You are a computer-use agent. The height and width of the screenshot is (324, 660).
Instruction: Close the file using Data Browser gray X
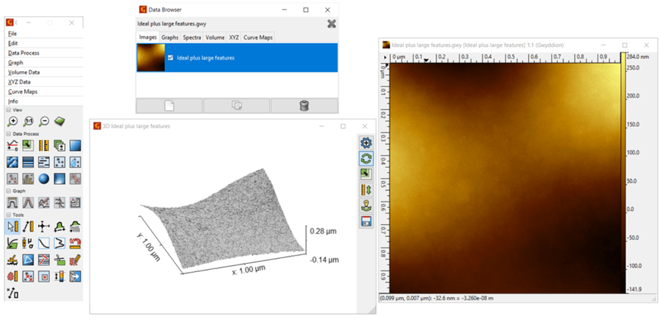(331, 24)
